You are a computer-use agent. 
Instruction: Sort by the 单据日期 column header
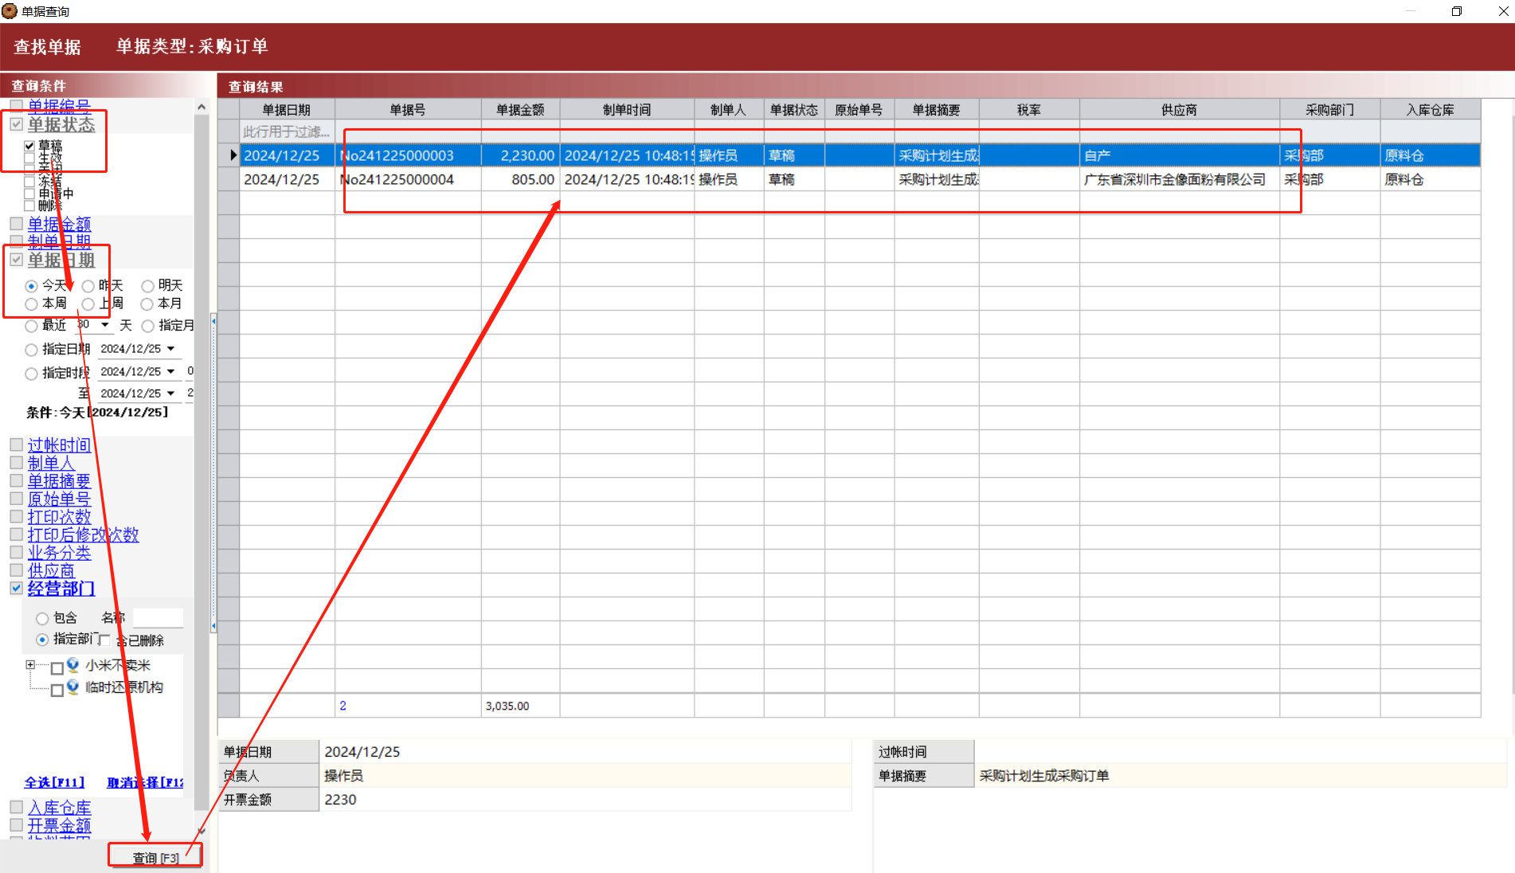click(x=287, y=110)
